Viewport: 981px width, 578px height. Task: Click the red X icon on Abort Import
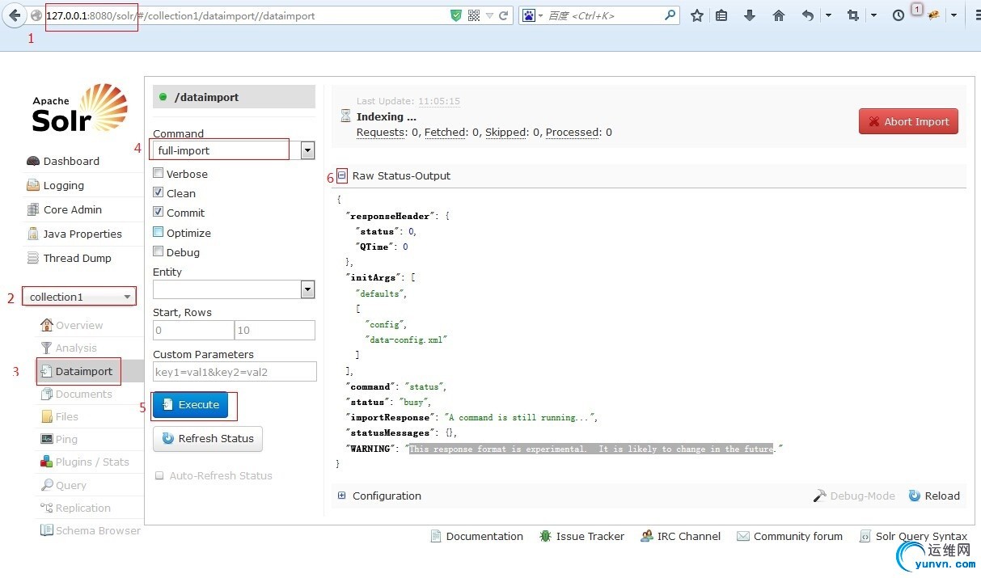pos(874,122)
